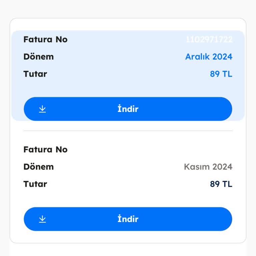Screen dimensions: 256x256
Task: Click download arrow icon for Kasım 2024 invoice
Action: [42, 219]
